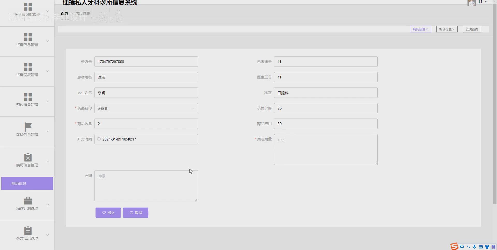Click the Sogou skin shirt icon
This screenshot has height=250, width=497.
click(x=487, y=247)
